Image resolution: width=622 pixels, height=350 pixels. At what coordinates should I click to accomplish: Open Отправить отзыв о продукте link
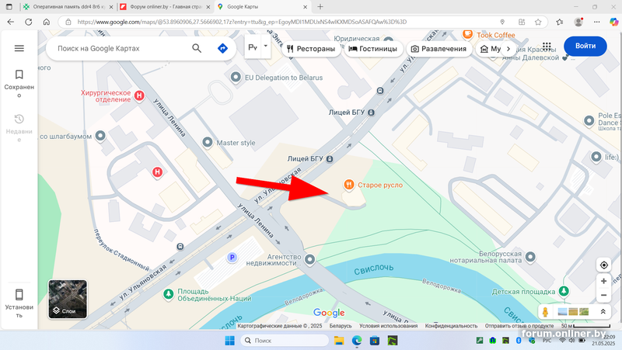(x=519, y=326)
